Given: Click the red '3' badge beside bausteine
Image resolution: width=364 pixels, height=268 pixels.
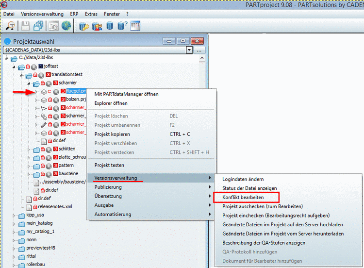Looking at the screenshot, I should coord(55,173).
